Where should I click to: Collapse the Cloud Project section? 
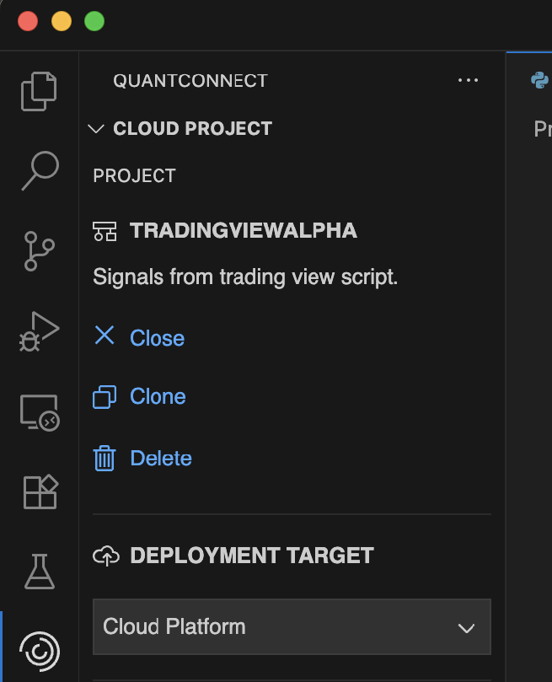(x=95, y=129)
